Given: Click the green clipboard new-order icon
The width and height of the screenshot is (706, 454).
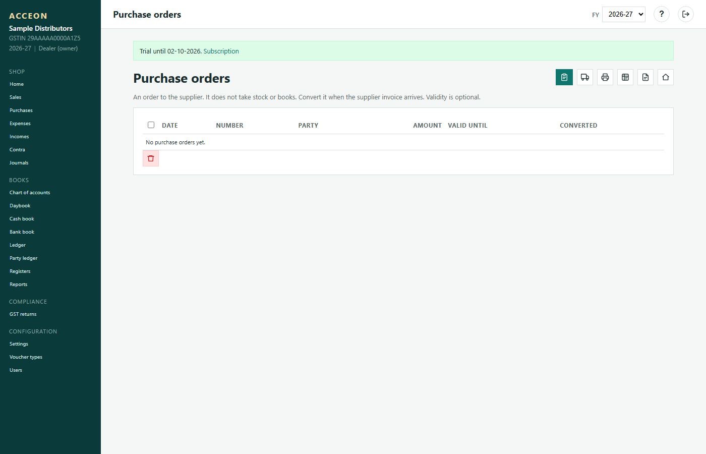Looking at the screenshot, I should (564, 77).
